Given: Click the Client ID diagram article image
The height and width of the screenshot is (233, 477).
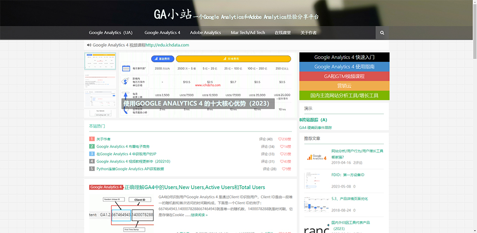Looking at the screenshot, I should coord(121,214).
